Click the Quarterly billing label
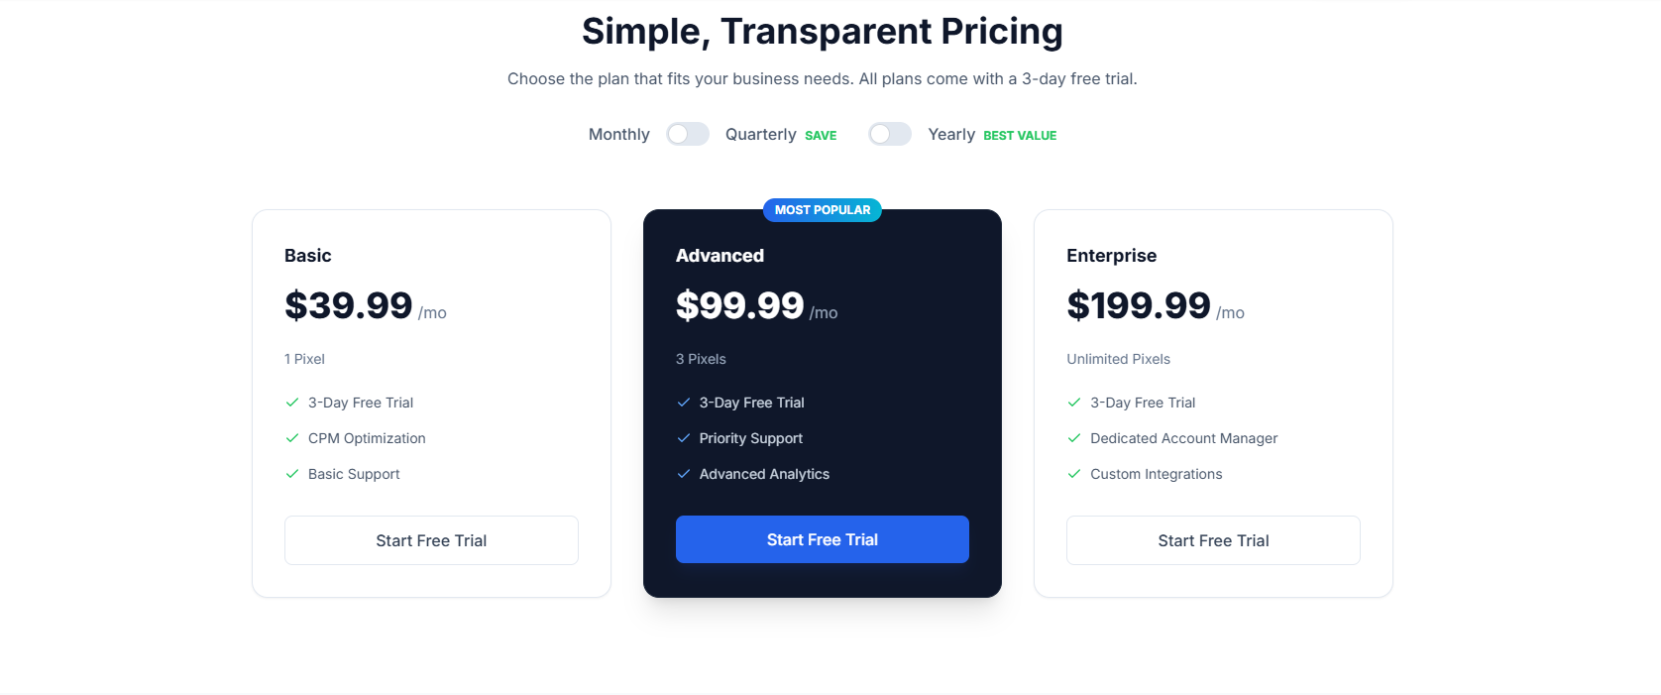Screen dimensions: 1661x695 click(x=760, y=134)
